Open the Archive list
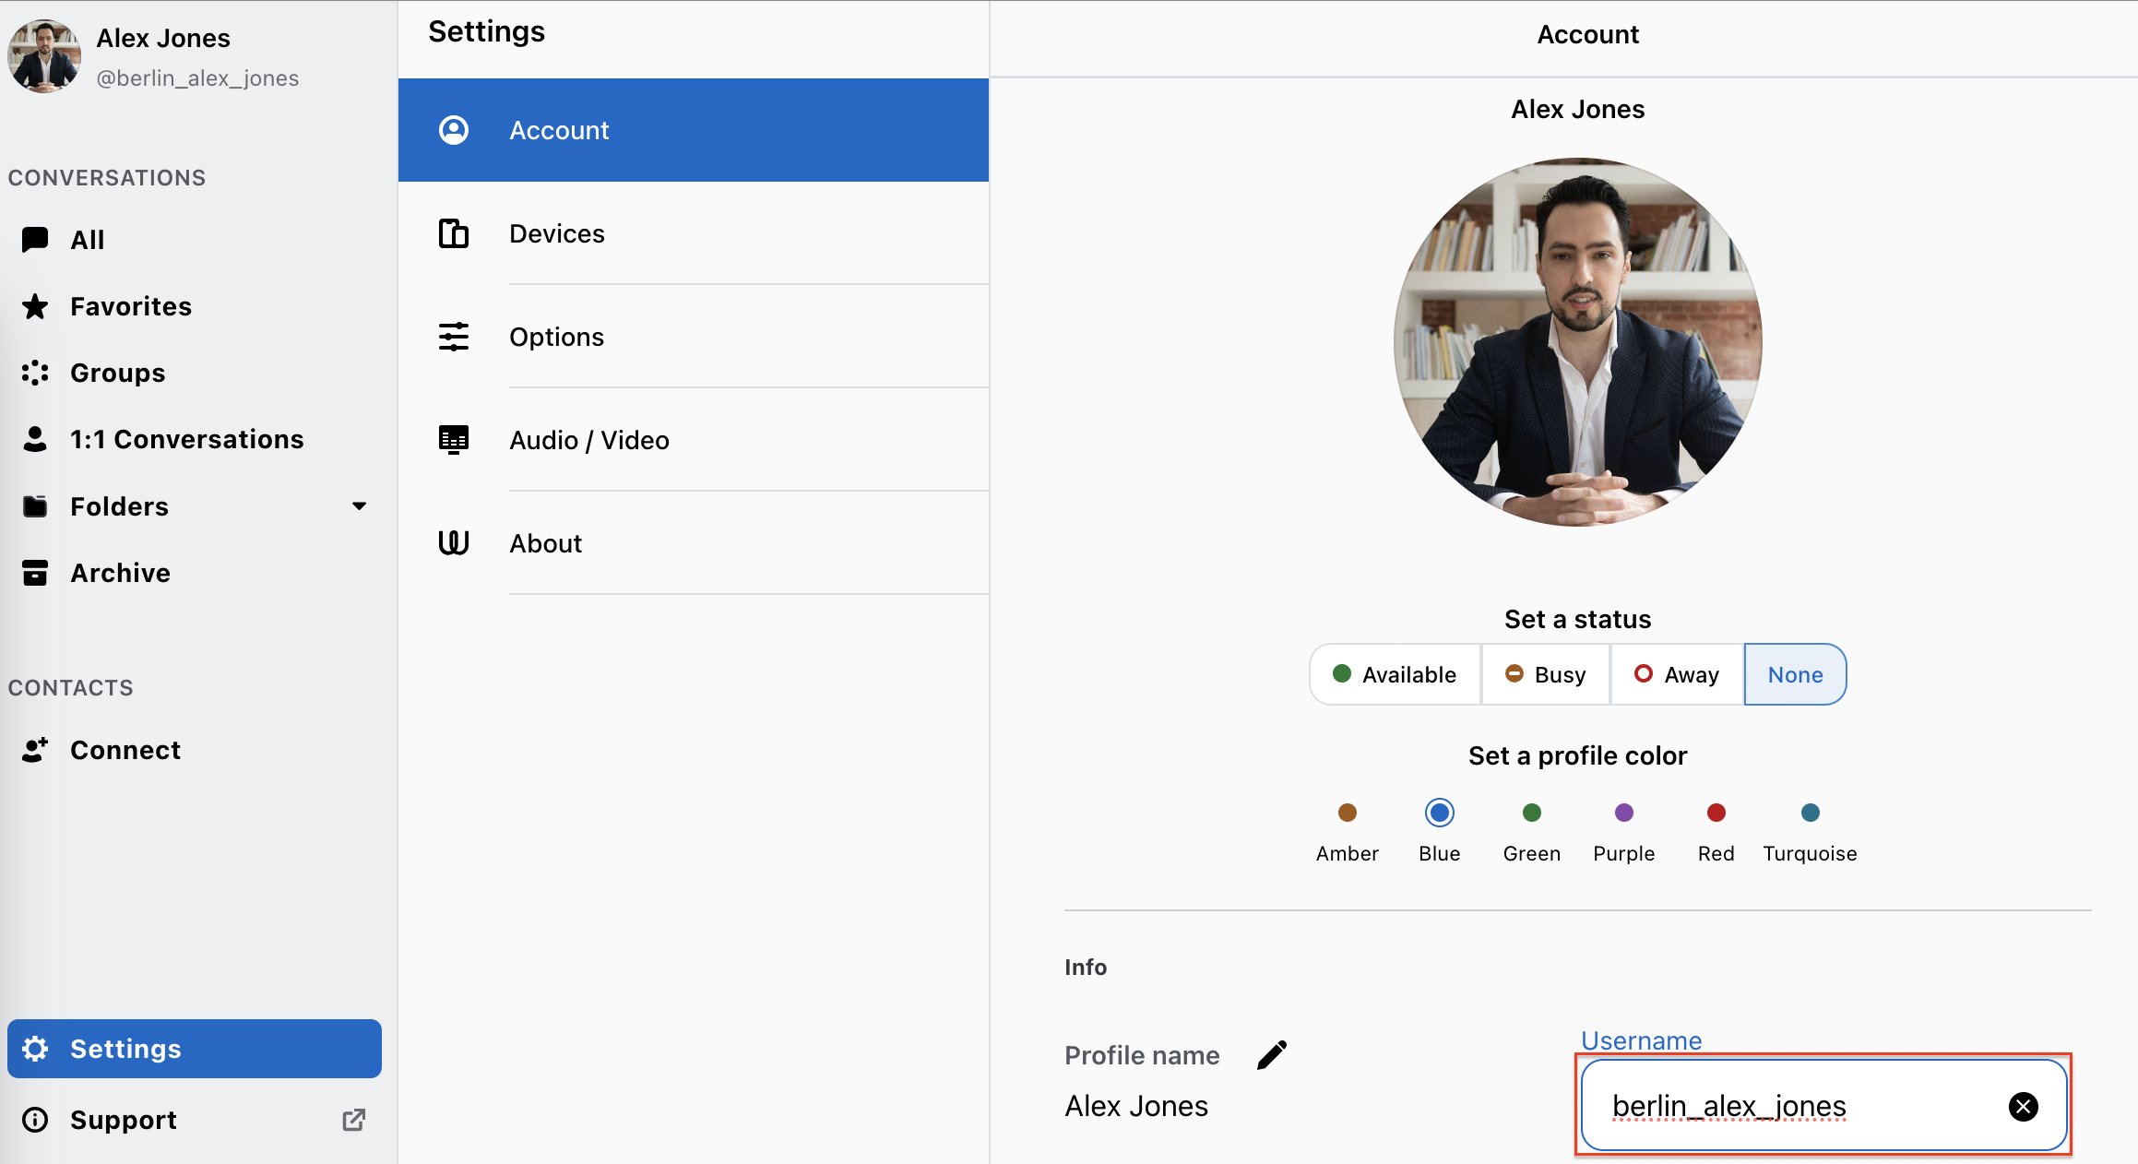This screenshot has width=2138, height=1164. click(x=195, y=573)
